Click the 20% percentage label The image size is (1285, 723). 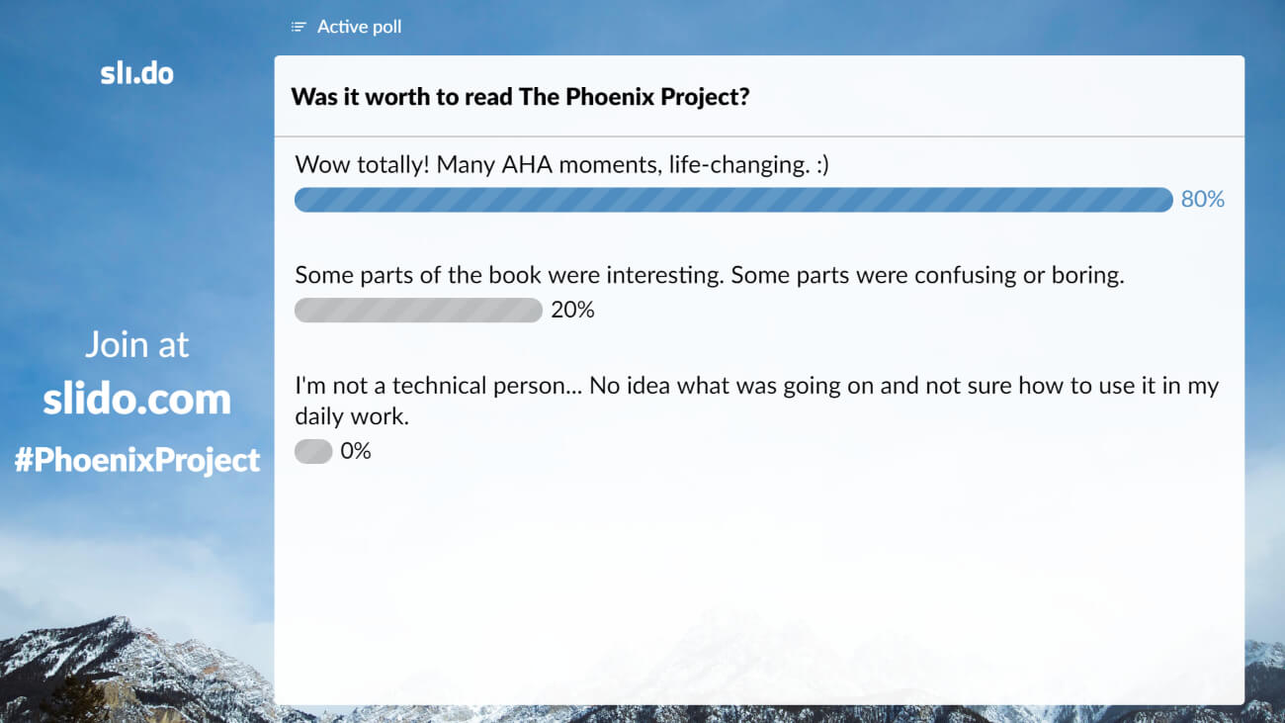click(572, 311)
